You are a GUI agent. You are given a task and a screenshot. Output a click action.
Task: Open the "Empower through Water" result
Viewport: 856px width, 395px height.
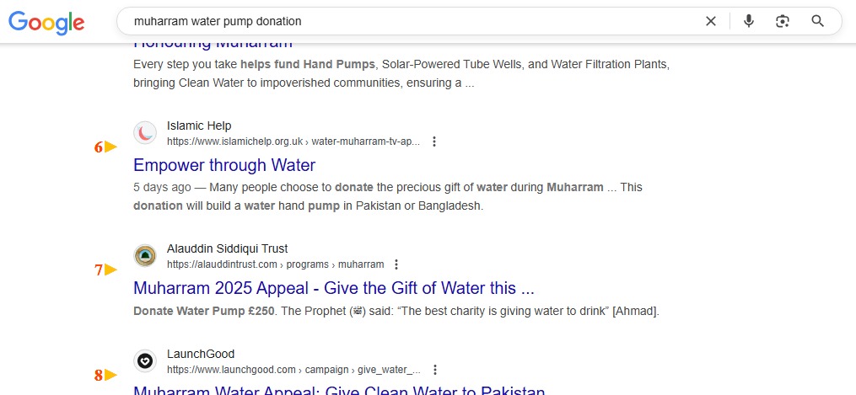224,165
